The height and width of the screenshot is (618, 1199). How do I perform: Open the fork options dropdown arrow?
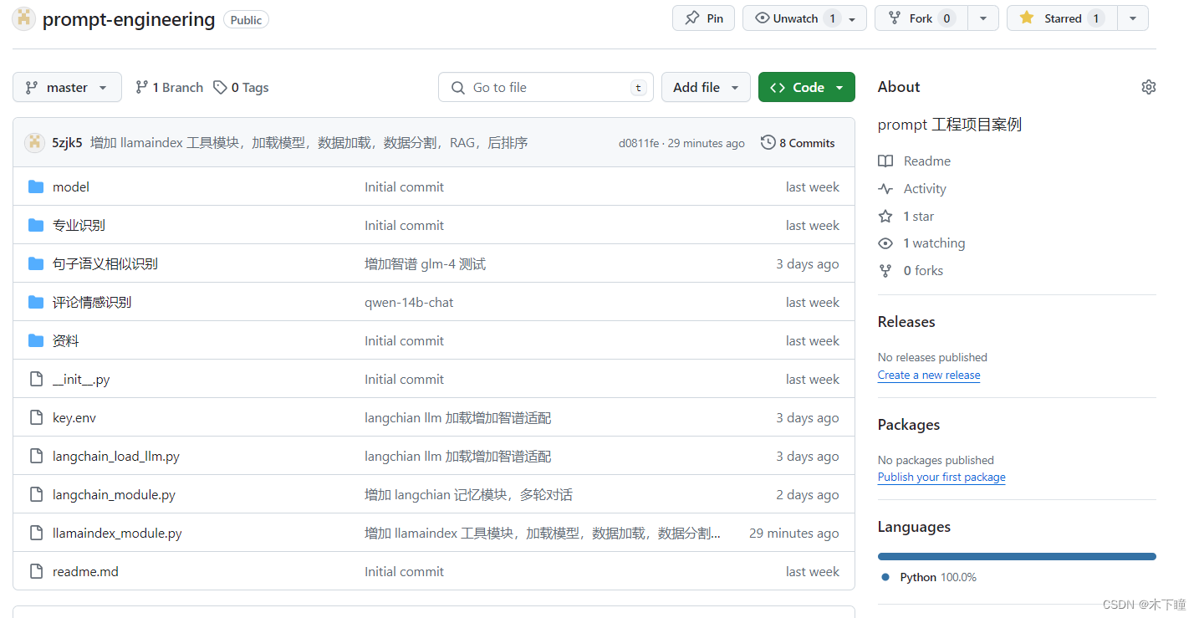[x=983, y=18]
